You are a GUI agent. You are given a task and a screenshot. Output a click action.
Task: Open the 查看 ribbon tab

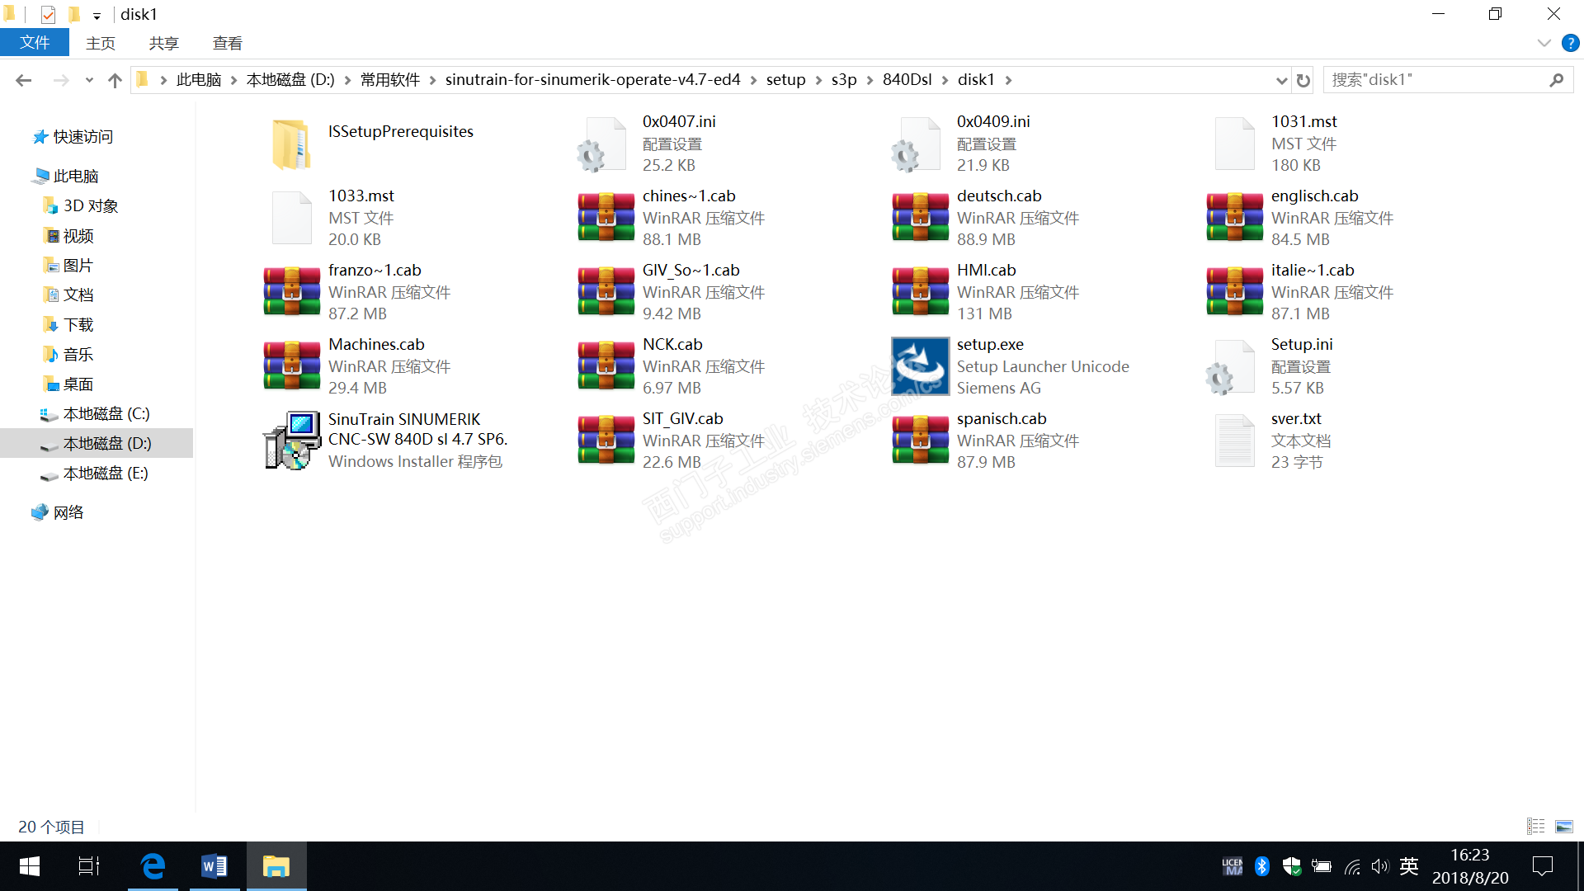pos(227,43)
